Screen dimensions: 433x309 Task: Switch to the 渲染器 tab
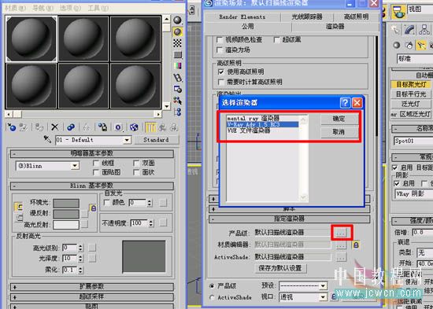(x=335, y=27)
